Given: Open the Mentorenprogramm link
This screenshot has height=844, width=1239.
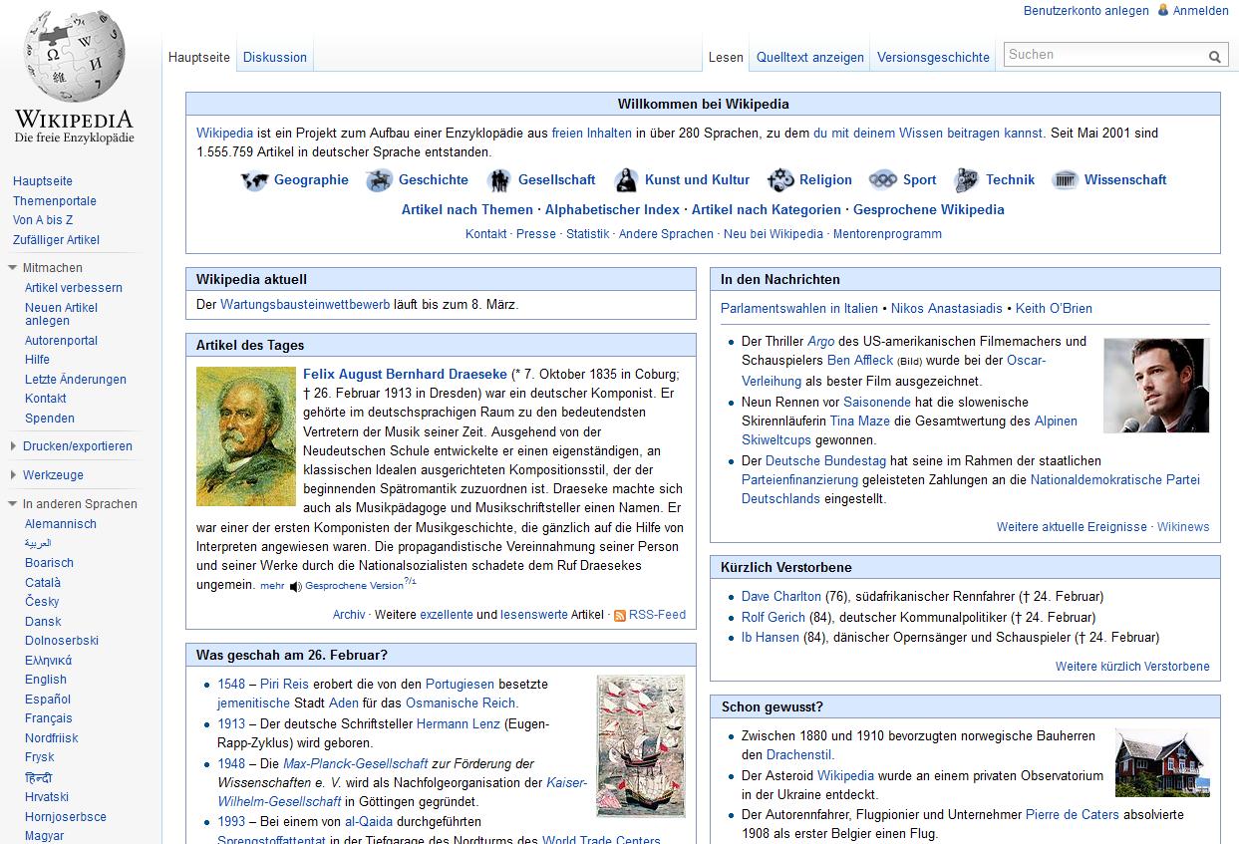Looking at the screenshot, I should (887, 234).
